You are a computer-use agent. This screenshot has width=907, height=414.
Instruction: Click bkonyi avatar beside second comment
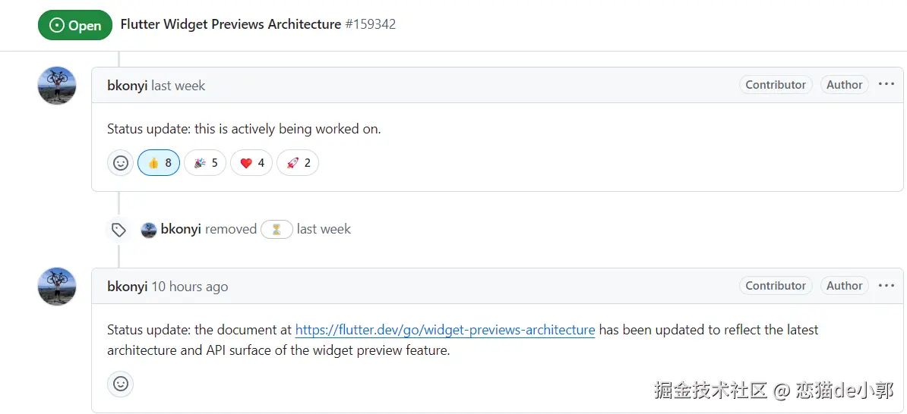click(x=57, y=287)
